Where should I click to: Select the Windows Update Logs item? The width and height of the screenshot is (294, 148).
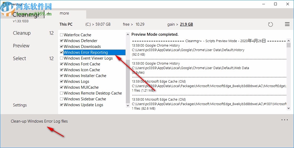pos(84,105)
